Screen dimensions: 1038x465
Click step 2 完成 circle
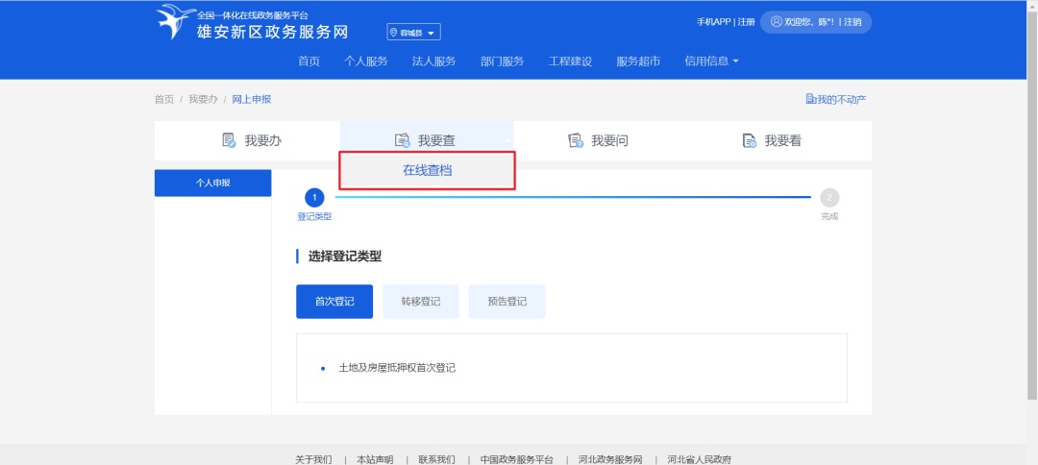tap(829, 197)
